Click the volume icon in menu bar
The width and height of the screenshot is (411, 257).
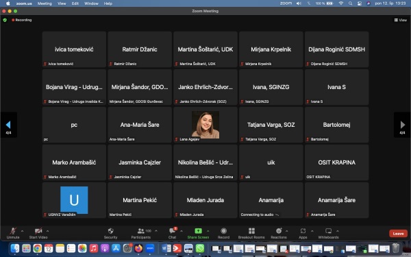(299, 3)
